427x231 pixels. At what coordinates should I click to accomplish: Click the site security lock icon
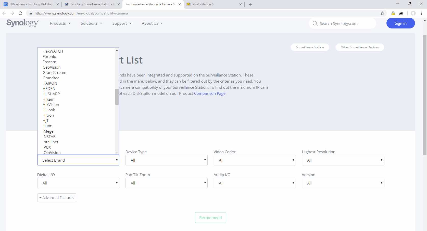click(x=30, y=13)
